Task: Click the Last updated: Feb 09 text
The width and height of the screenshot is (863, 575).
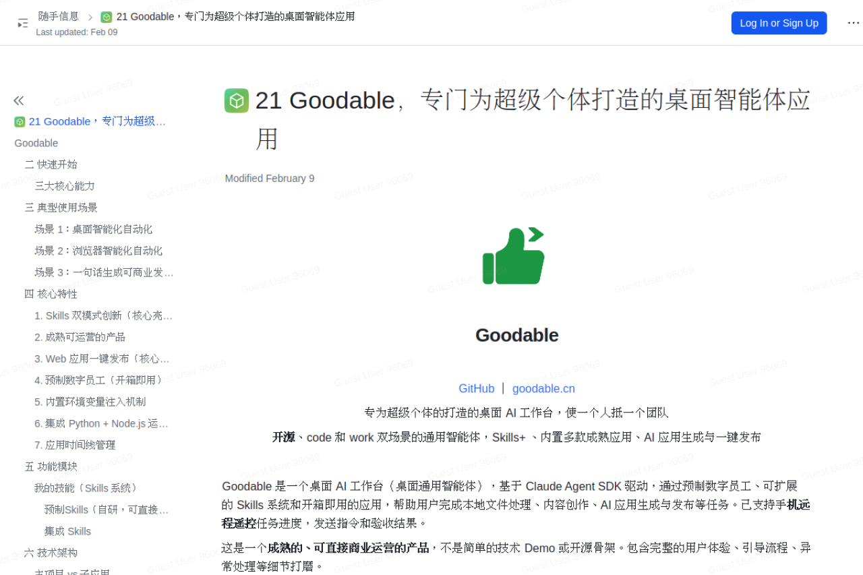Action: 77,32
